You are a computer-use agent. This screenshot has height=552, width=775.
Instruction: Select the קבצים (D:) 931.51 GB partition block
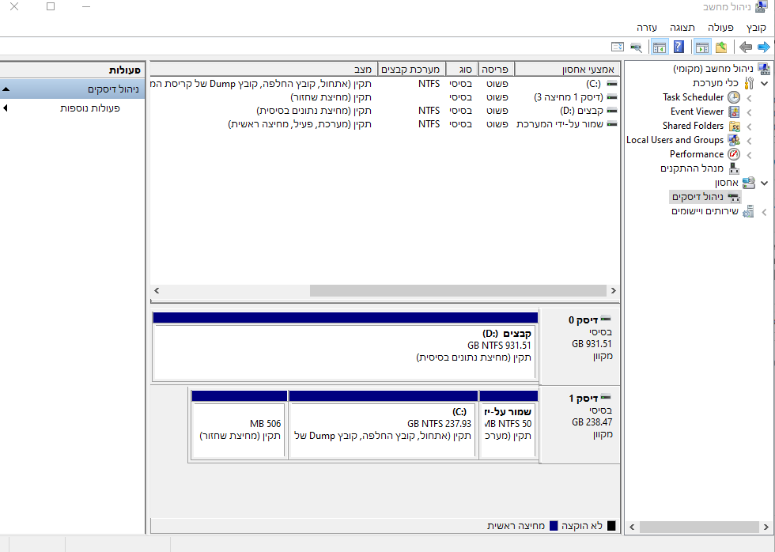pyautogui.click(x=345, y=346)
